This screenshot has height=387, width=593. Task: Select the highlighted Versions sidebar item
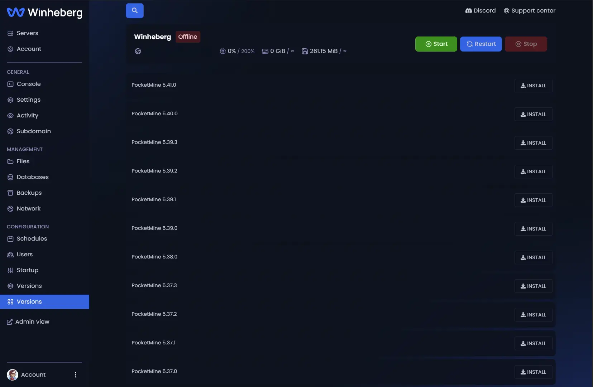pos(44,302)
